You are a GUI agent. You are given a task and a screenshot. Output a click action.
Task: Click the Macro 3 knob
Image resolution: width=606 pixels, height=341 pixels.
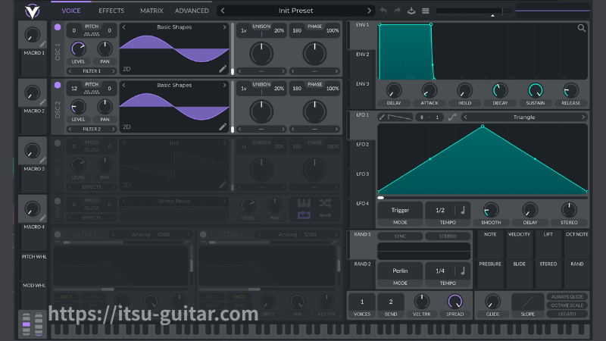click(33, 151)
